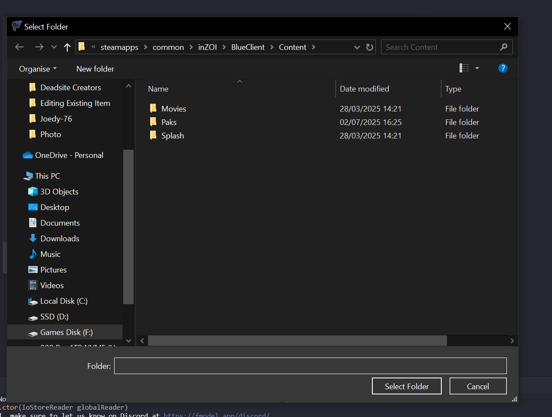Go back using the Back arrow
Image resolution: width=552 pixels, height=417 pixels.
19,47
